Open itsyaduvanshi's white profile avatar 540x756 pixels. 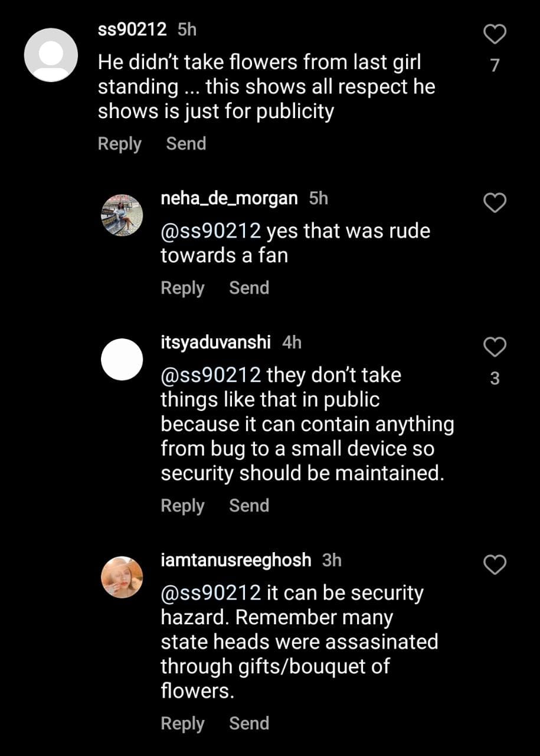(x=122, y=360)
